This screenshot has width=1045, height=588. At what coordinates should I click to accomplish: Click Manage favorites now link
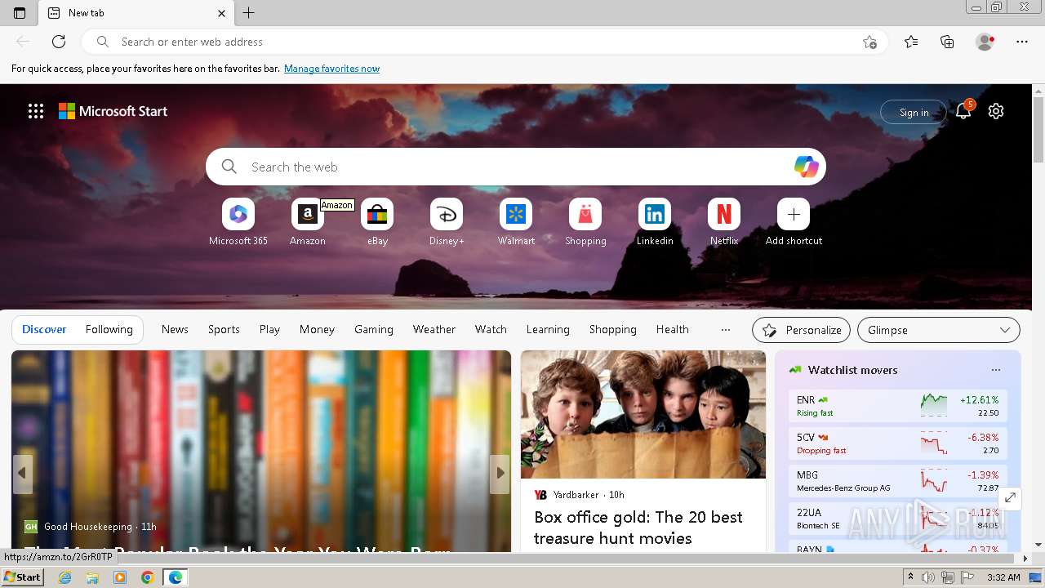click(331, 69)
